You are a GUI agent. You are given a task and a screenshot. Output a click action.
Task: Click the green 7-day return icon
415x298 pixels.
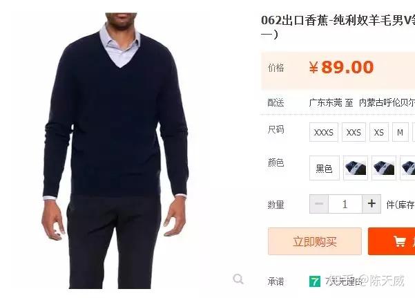tap(315, 281)
